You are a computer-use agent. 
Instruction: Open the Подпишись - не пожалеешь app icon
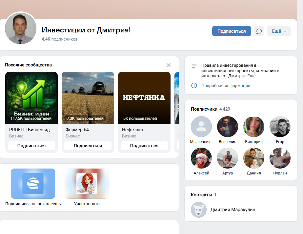point(33,184)
